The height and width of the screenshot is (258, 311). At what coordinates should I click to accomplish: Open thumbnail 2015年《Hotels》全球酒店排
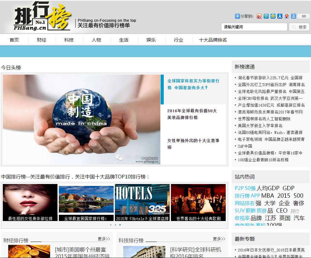tap(142, 203)
